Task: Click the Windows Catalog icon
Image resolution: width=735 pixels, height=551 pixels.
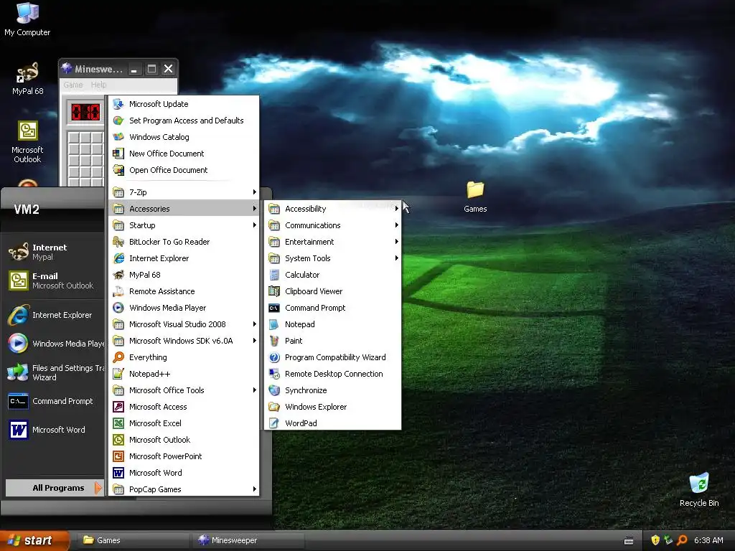Action: 118,137
